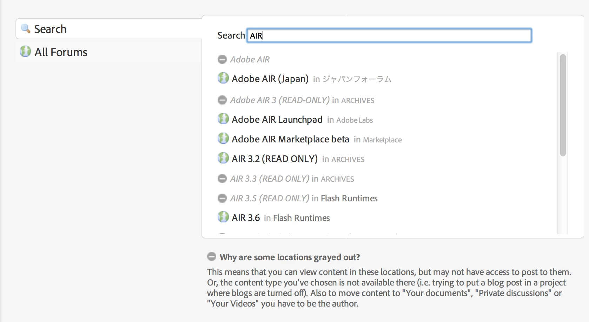Click the globe icon beside AIR 3.2 (READ ONLY)
This screenshot has height=322, width=589.
(223, 158)
